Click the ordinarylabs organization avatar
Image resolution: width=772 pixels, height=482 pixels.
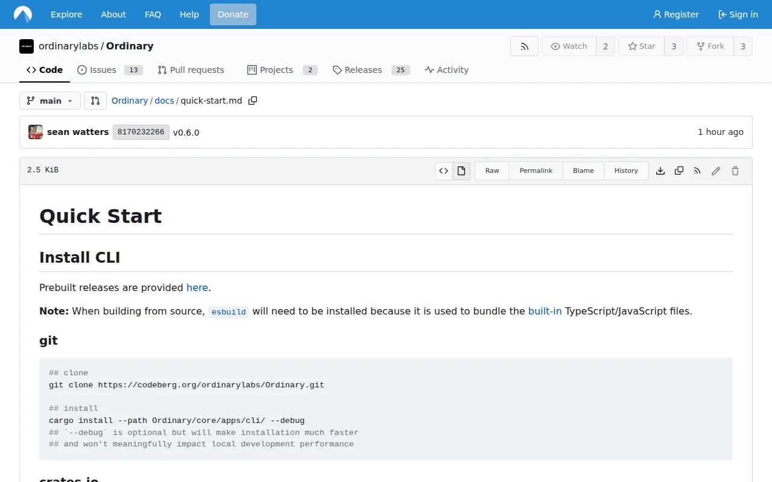[27, 46]
